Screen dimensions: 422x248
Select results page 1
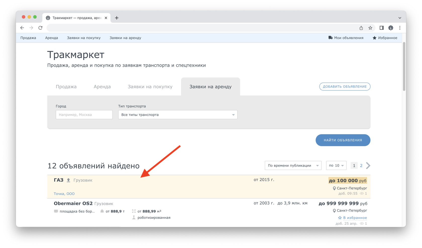[x=354, y=165]
